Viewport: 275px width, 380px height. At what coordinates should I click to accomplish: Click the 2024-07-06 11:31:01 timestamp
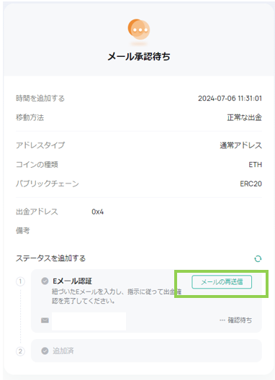230,99
